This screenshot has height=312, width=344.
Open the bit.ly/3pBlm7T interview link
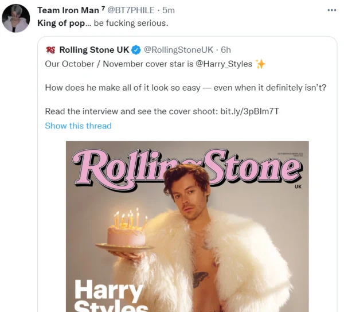[250, 112]
